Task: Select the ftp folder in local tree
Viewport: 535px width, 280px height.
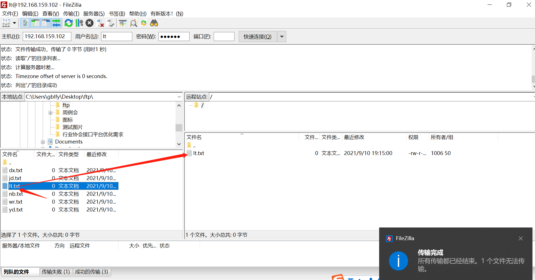Action: (x=66, y=105)
